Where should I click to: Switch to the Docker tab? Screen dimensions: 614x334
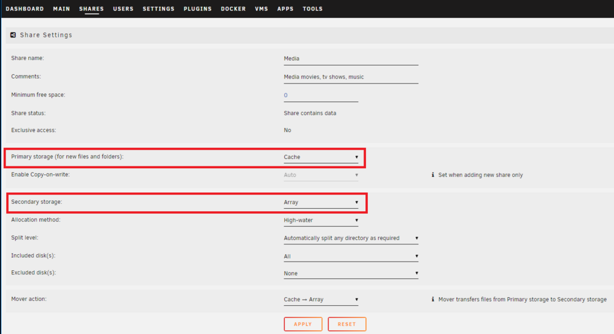(x=233, y=9)
